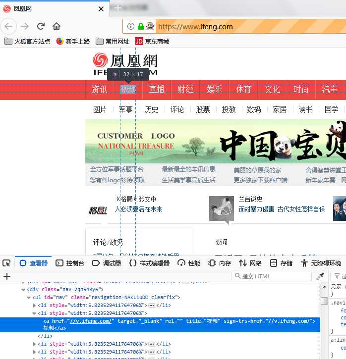Click the extension face icon in address bar
The height and width of the screenshot is (359, 346).
150,26
